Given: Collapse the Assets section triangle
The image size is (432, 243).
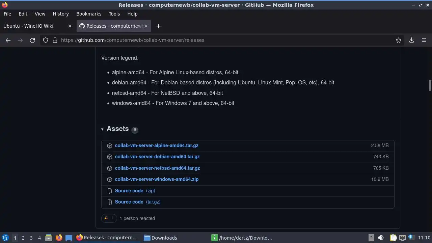Looking at the screenshot, I should pos(102,129).
